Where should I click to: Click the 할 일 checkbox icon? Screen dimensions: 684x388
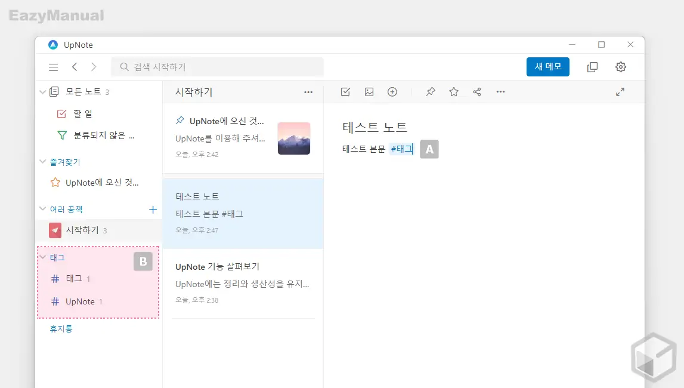pos(61,114)
